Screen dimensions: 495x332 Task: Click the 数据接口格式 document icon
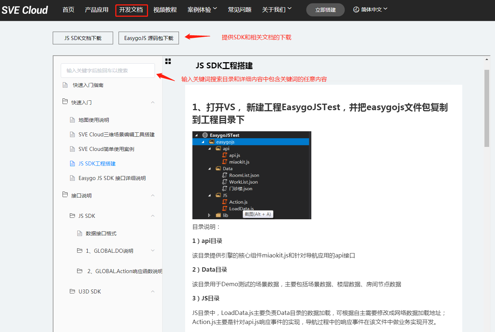(80, 233)
